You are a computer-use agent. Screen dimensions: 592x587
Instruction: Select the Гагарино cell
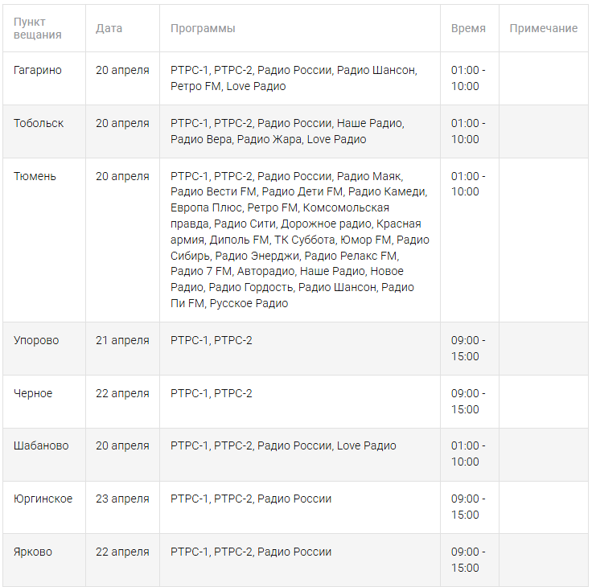38,70
